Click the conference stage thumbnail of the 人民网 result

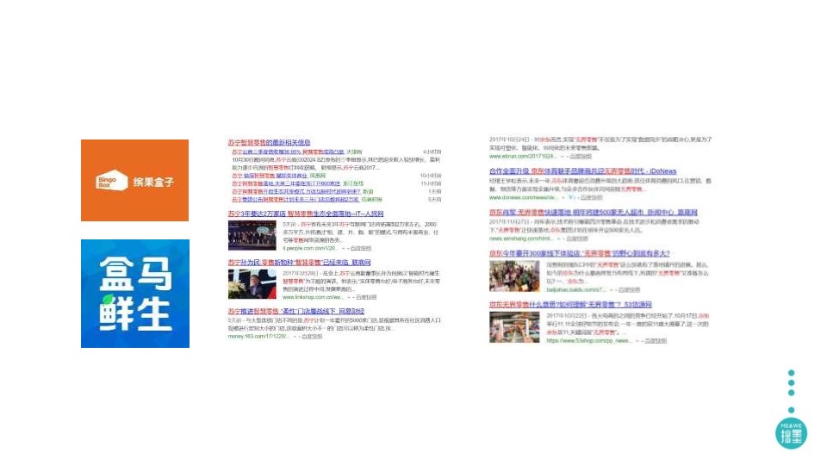click(x=252, y=235)
